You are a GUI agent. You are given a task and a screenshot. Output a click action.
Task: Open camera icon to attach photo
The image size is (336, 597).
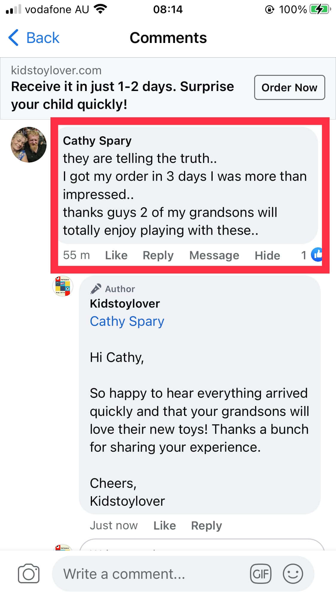[x=29, y=573]
